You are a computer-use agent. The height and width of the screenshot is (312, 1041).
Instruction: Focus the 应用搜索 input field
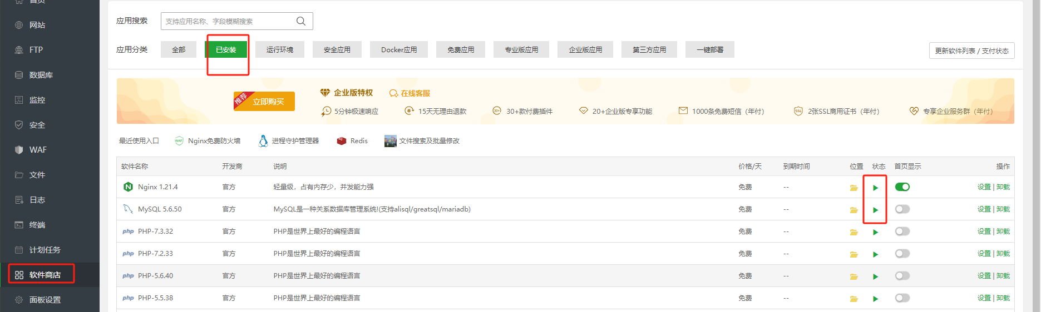point(228,21)
